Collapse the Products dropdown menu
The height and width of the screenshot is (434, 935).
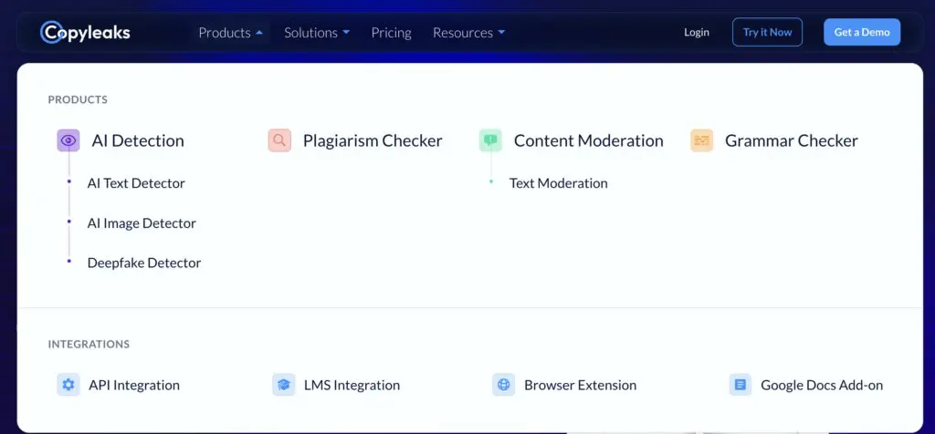point(230,33)
